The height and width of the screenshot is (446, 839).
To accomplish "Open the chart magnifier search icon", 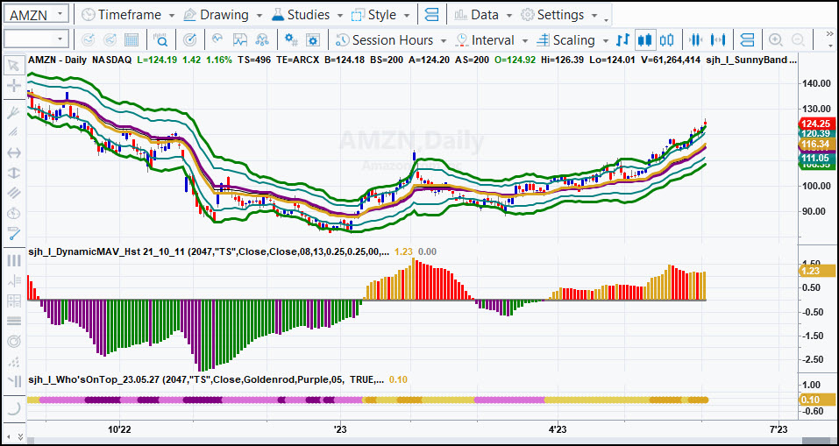I will tap(160, 39).
